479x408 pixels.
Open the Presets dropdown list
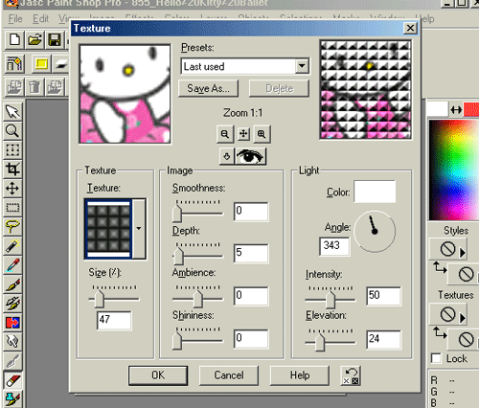coord(302,66)
